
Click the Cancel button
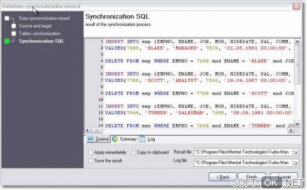click(x=284, y=177)
